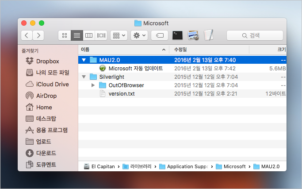
Task: Open the gear action menu
Action: pyautogui.click(x=139, y=35)
